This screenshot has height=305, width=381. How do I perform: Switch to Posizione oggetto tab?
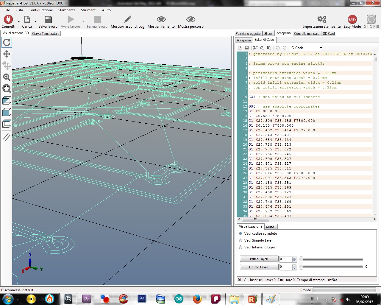248,34
